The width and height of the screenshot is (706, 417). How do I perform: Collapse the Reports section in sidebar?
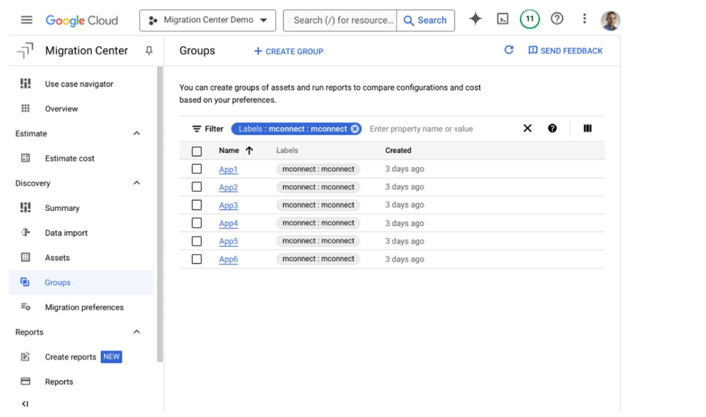(x=137, y=332)
